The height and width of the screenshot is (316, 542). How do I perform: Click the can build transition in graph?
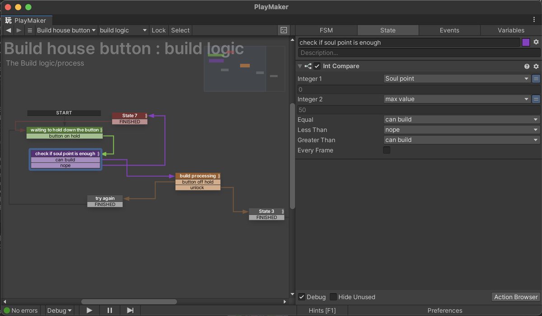coord(65,160)
